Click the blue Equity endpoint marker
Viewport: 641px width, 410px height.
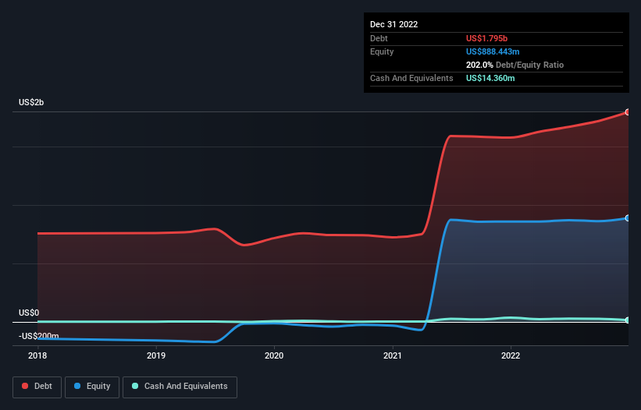[628, 218]
